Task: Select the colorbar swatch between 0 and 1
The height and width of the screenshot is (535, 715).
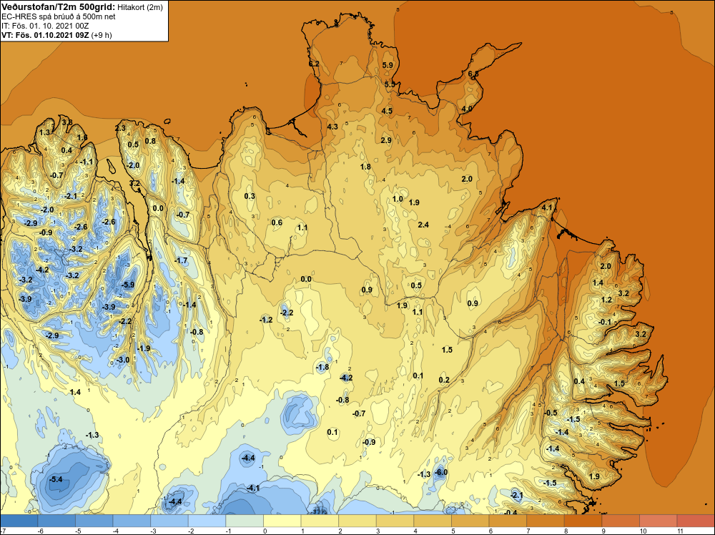Action: [282, 521]
